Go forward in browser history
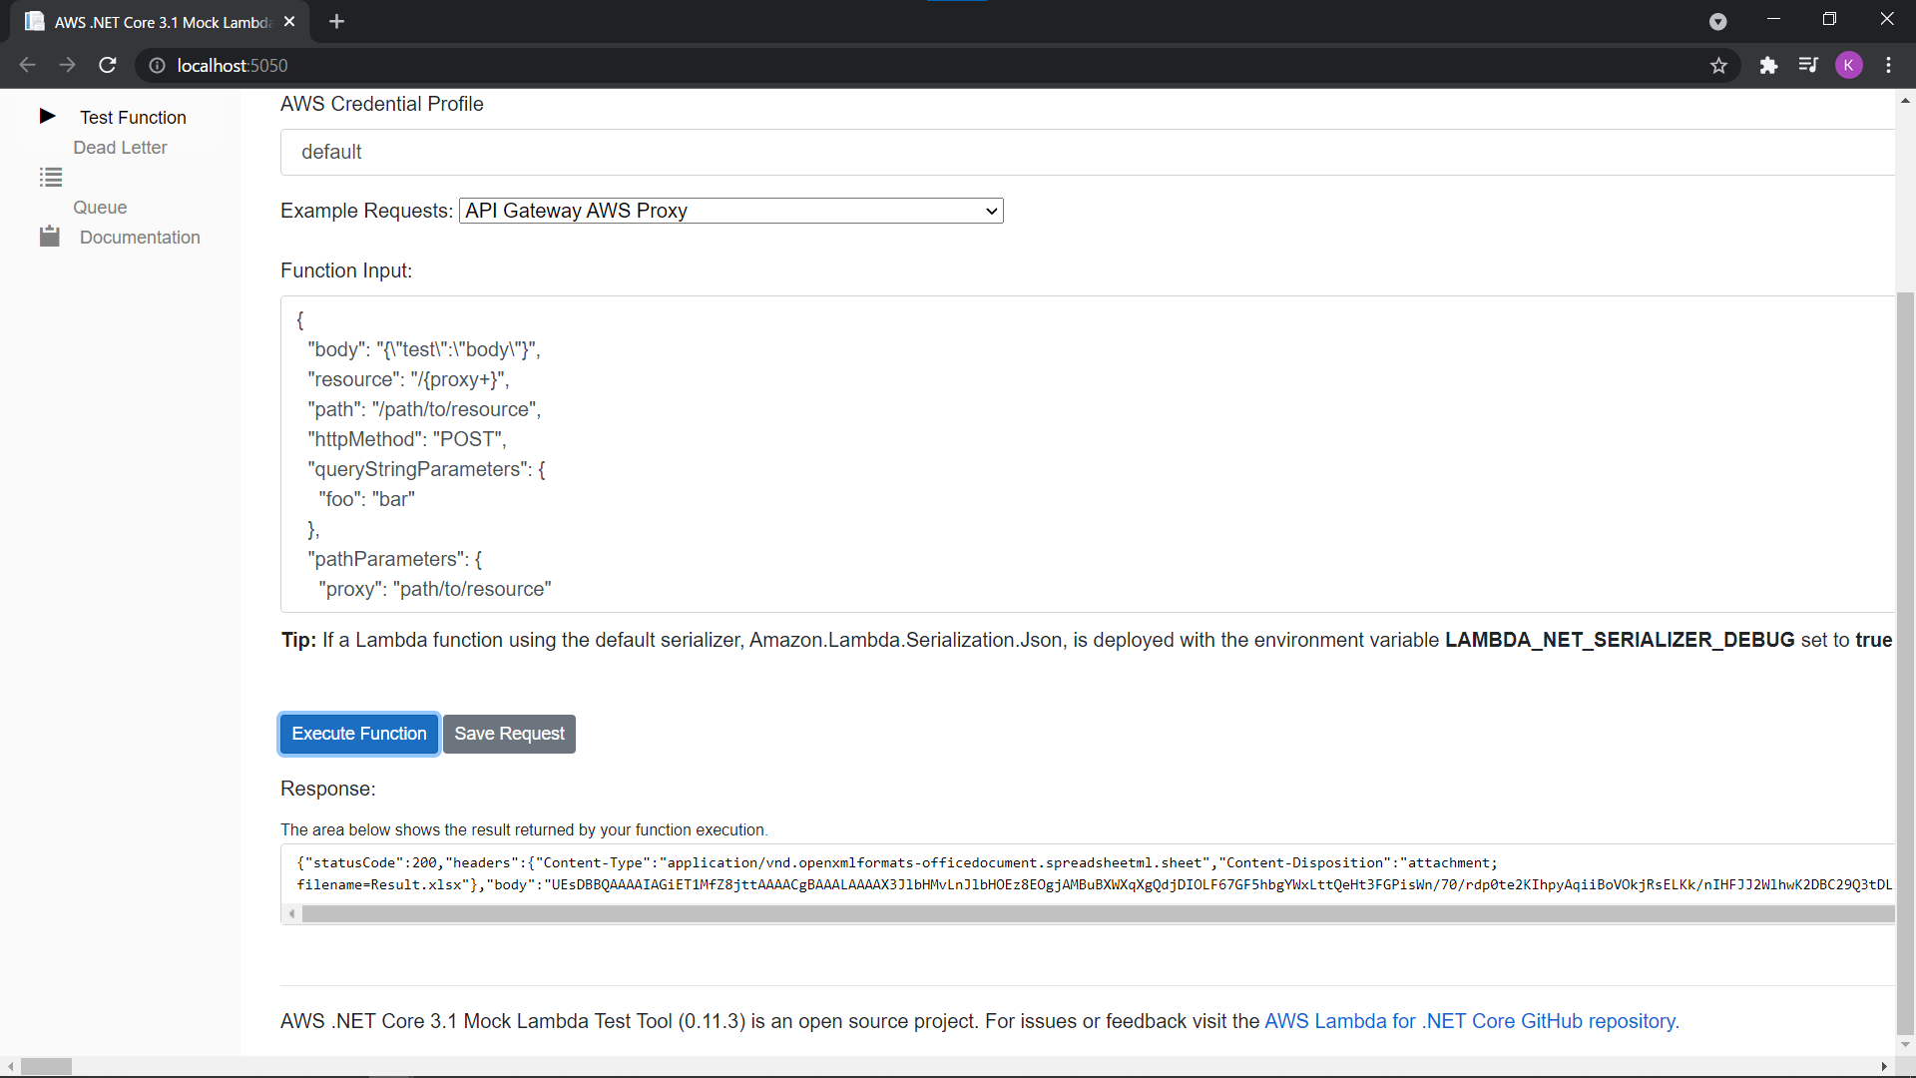Image resolution: width=1916 pixels, height=1078 pixels. 67,66
